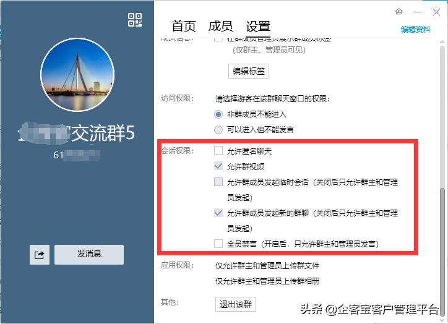448x324 pixels.
Task: Select the 设置 tab
Action: click(258, 26)
